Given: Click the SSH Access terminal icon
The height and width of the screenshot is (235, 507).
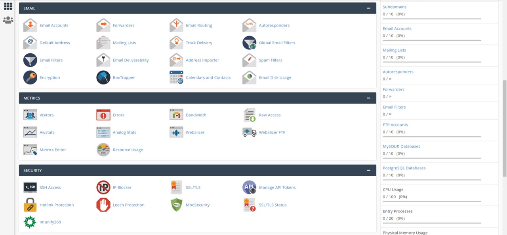Looking at the screenshot, I should point(30,187).
